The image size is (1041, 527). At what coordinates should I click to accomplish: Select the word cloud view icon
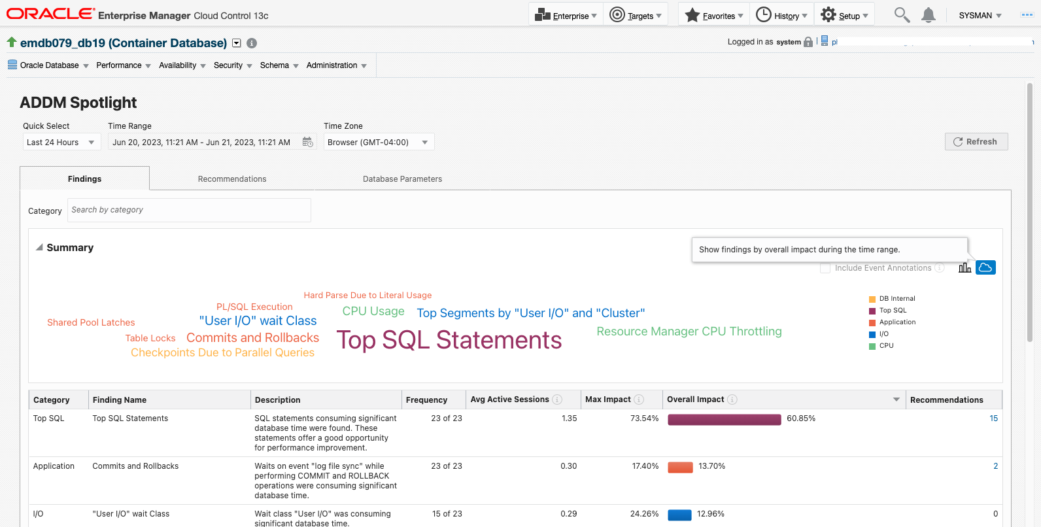985,267
